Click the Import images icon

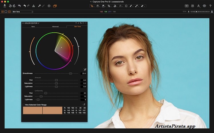[x=5, y=6]
